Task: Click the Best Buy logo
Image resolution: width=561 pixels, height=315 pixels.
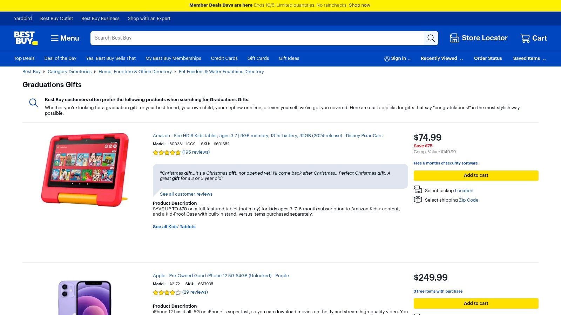Action: point(26,38)
